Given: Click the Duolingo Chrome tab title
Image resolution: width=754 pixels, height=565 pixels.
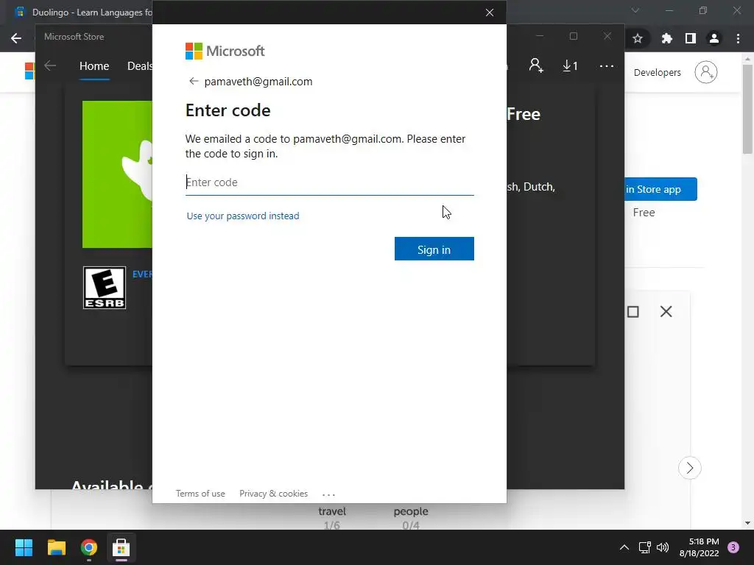Looking at the screenshot, I should coord(91,13).
